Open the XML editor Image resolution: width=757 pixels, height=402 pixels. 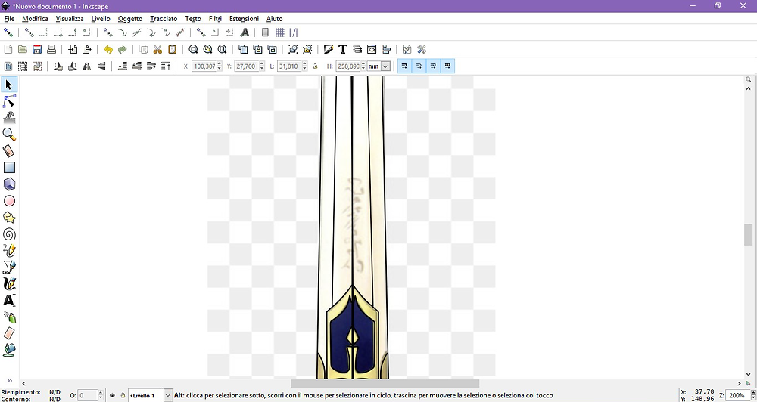pos(371,49)
